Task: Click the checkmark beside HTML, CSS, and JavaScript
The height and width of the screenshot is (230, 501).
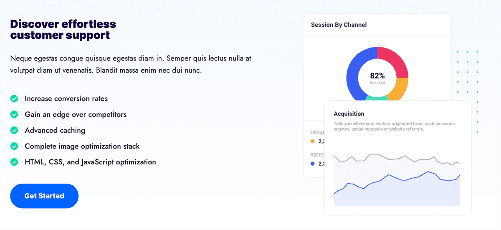Action: click(14, 162)
